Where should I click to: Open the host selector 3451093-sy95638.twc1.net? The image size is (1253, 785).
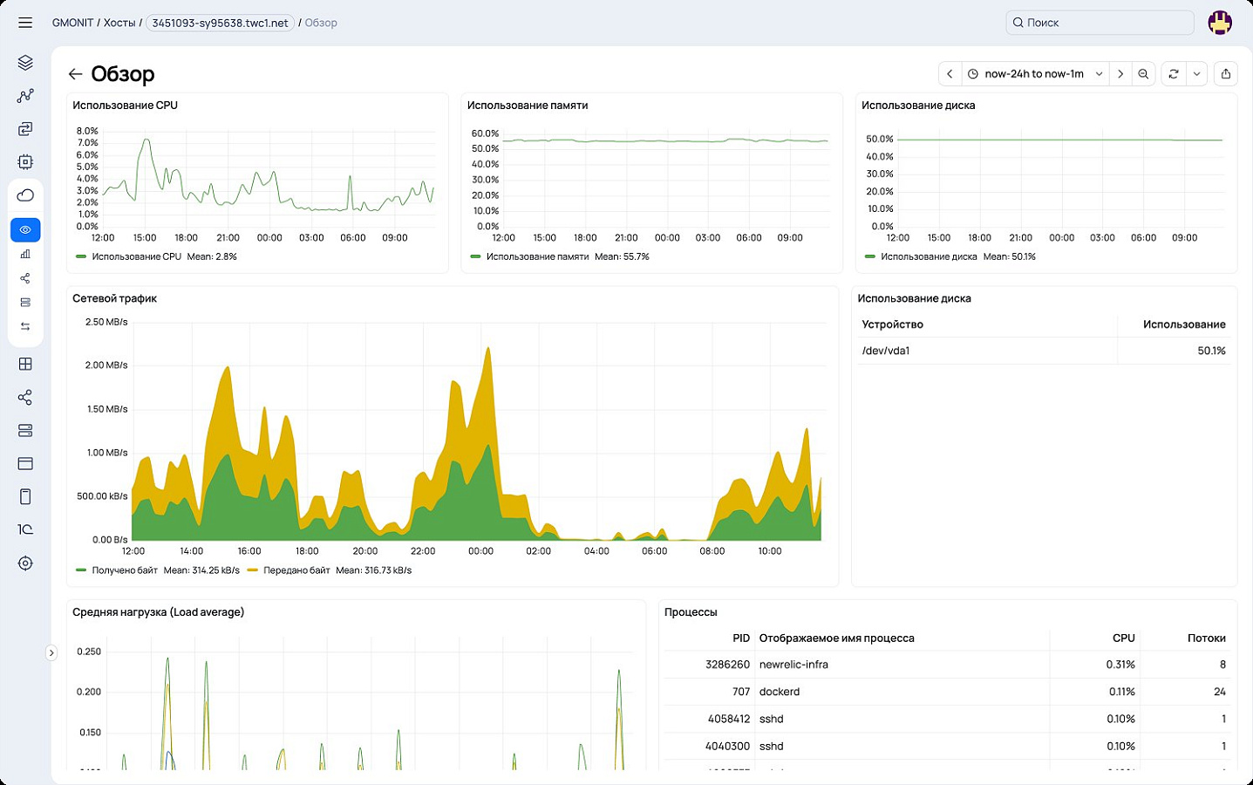pyautogui.click(x=220, y=23)
